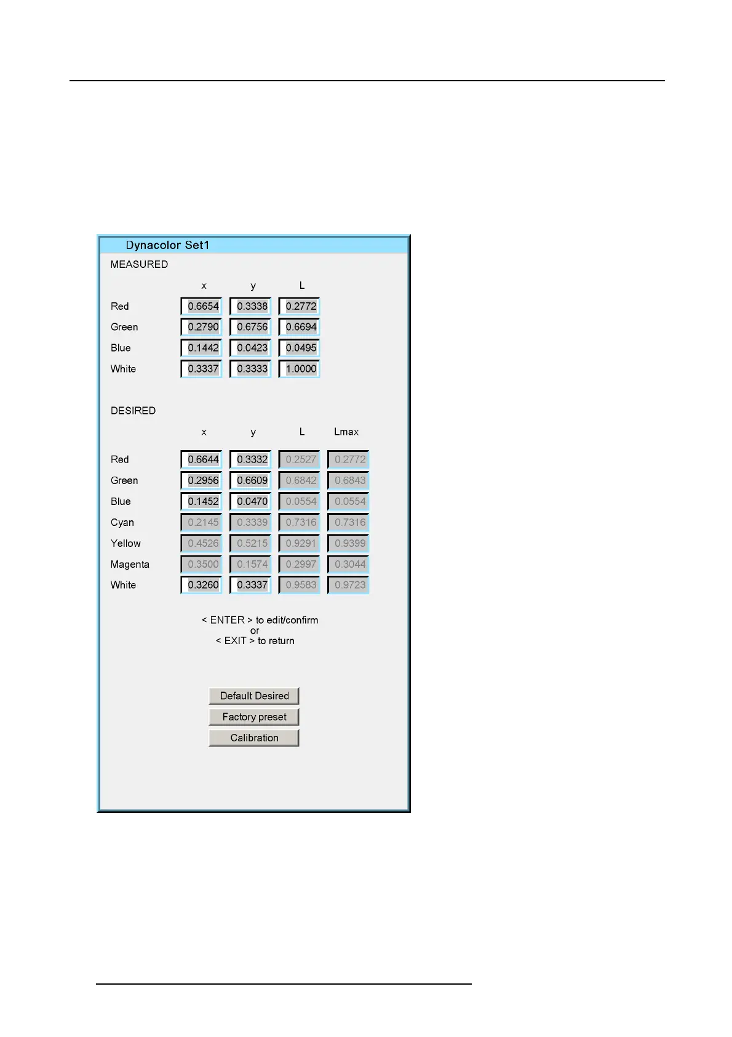This screenshot has width=732, height=1037.
Task: Click the Cyan y value 0.3339
Action: (251, 522)
